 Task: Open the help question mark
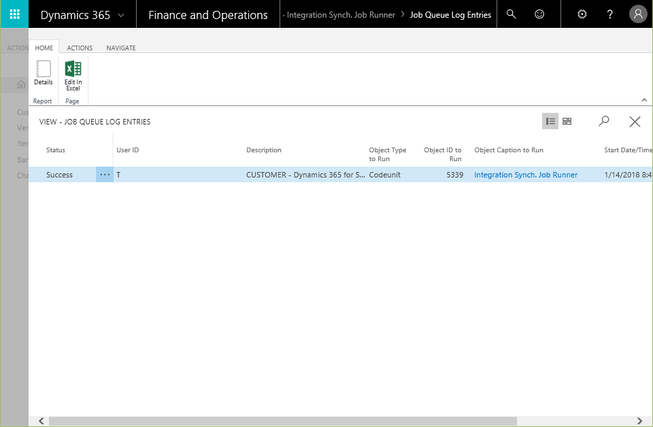tap(609, 14)
